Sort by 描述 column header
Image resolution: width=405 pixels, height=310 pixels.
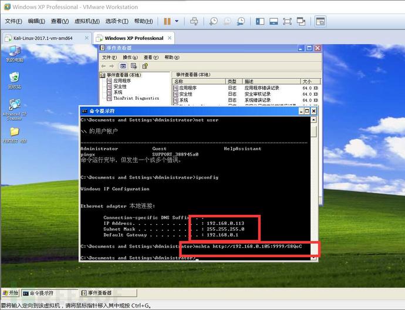[x=271, y=82]
